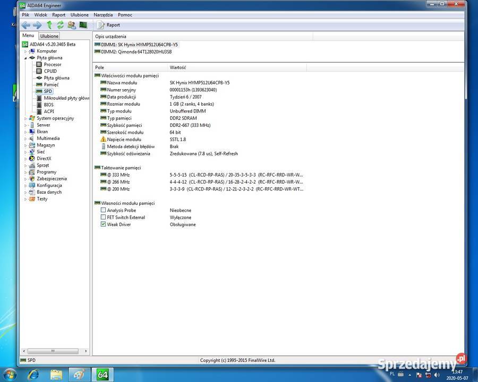Screen dimensions: 478x382
Task: Refresh data with the green arrows icon
Action: [x=61, y=25]
